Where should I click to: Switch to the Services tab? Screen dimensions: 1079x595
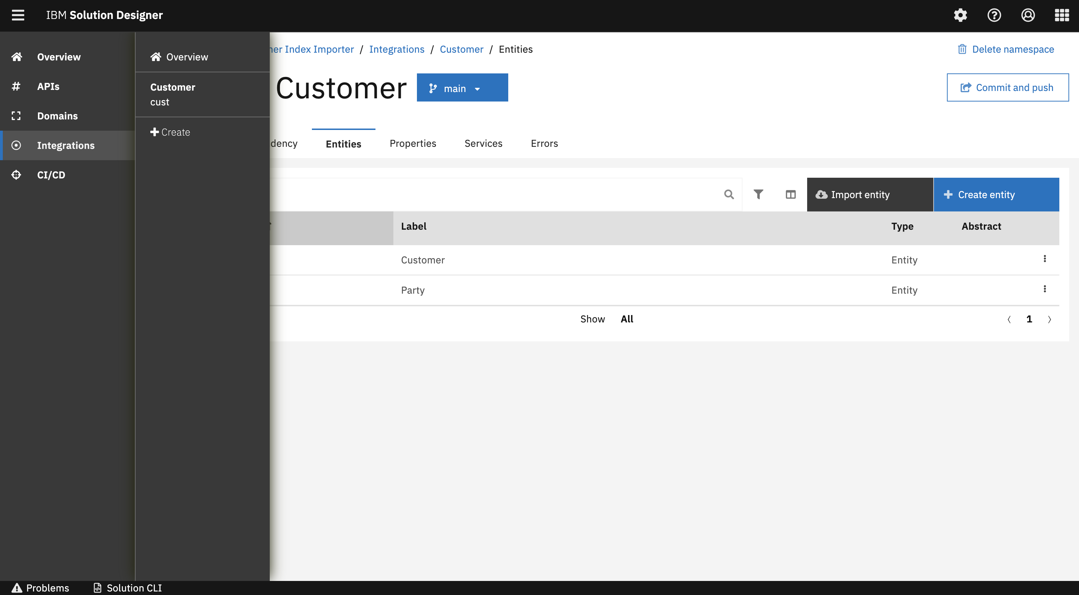[x=483, y=143]
